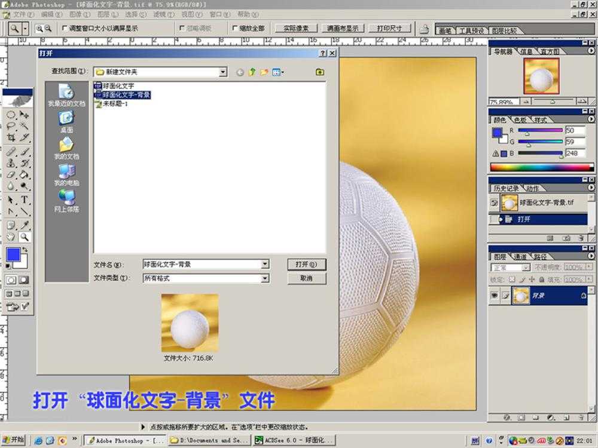Image resolution: width=598 pixels, height=448 pixels.
Task: Switch to the 色板 tab
Action: tap(520, 119)
